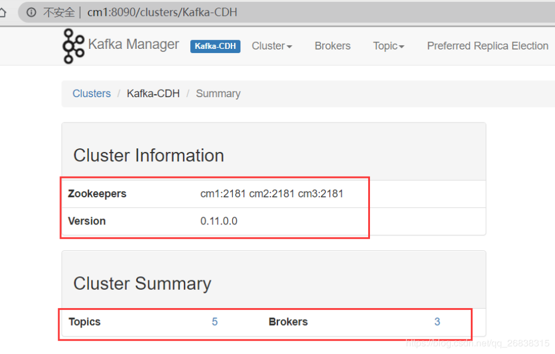The image size is (555, 354).
Task: Select the version value 0.11.0.0
Action: click(x=219, y=221)
